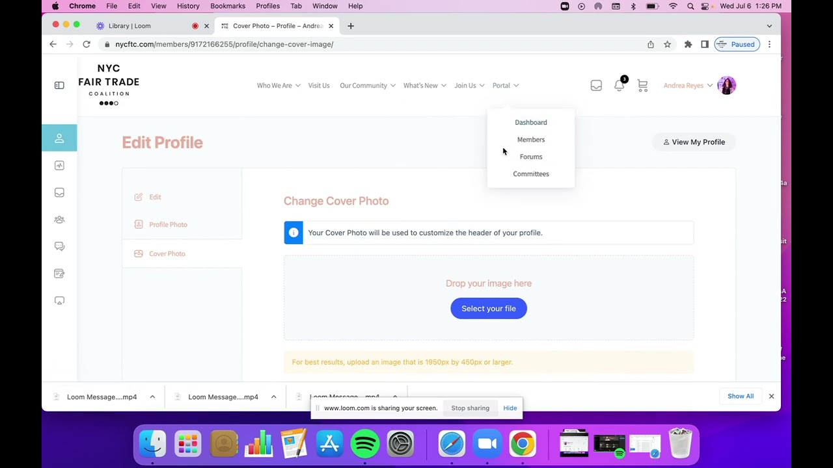Screen dimensions: 833x468
Task: Click View My Profile button
Action: (x=694, y=142)
